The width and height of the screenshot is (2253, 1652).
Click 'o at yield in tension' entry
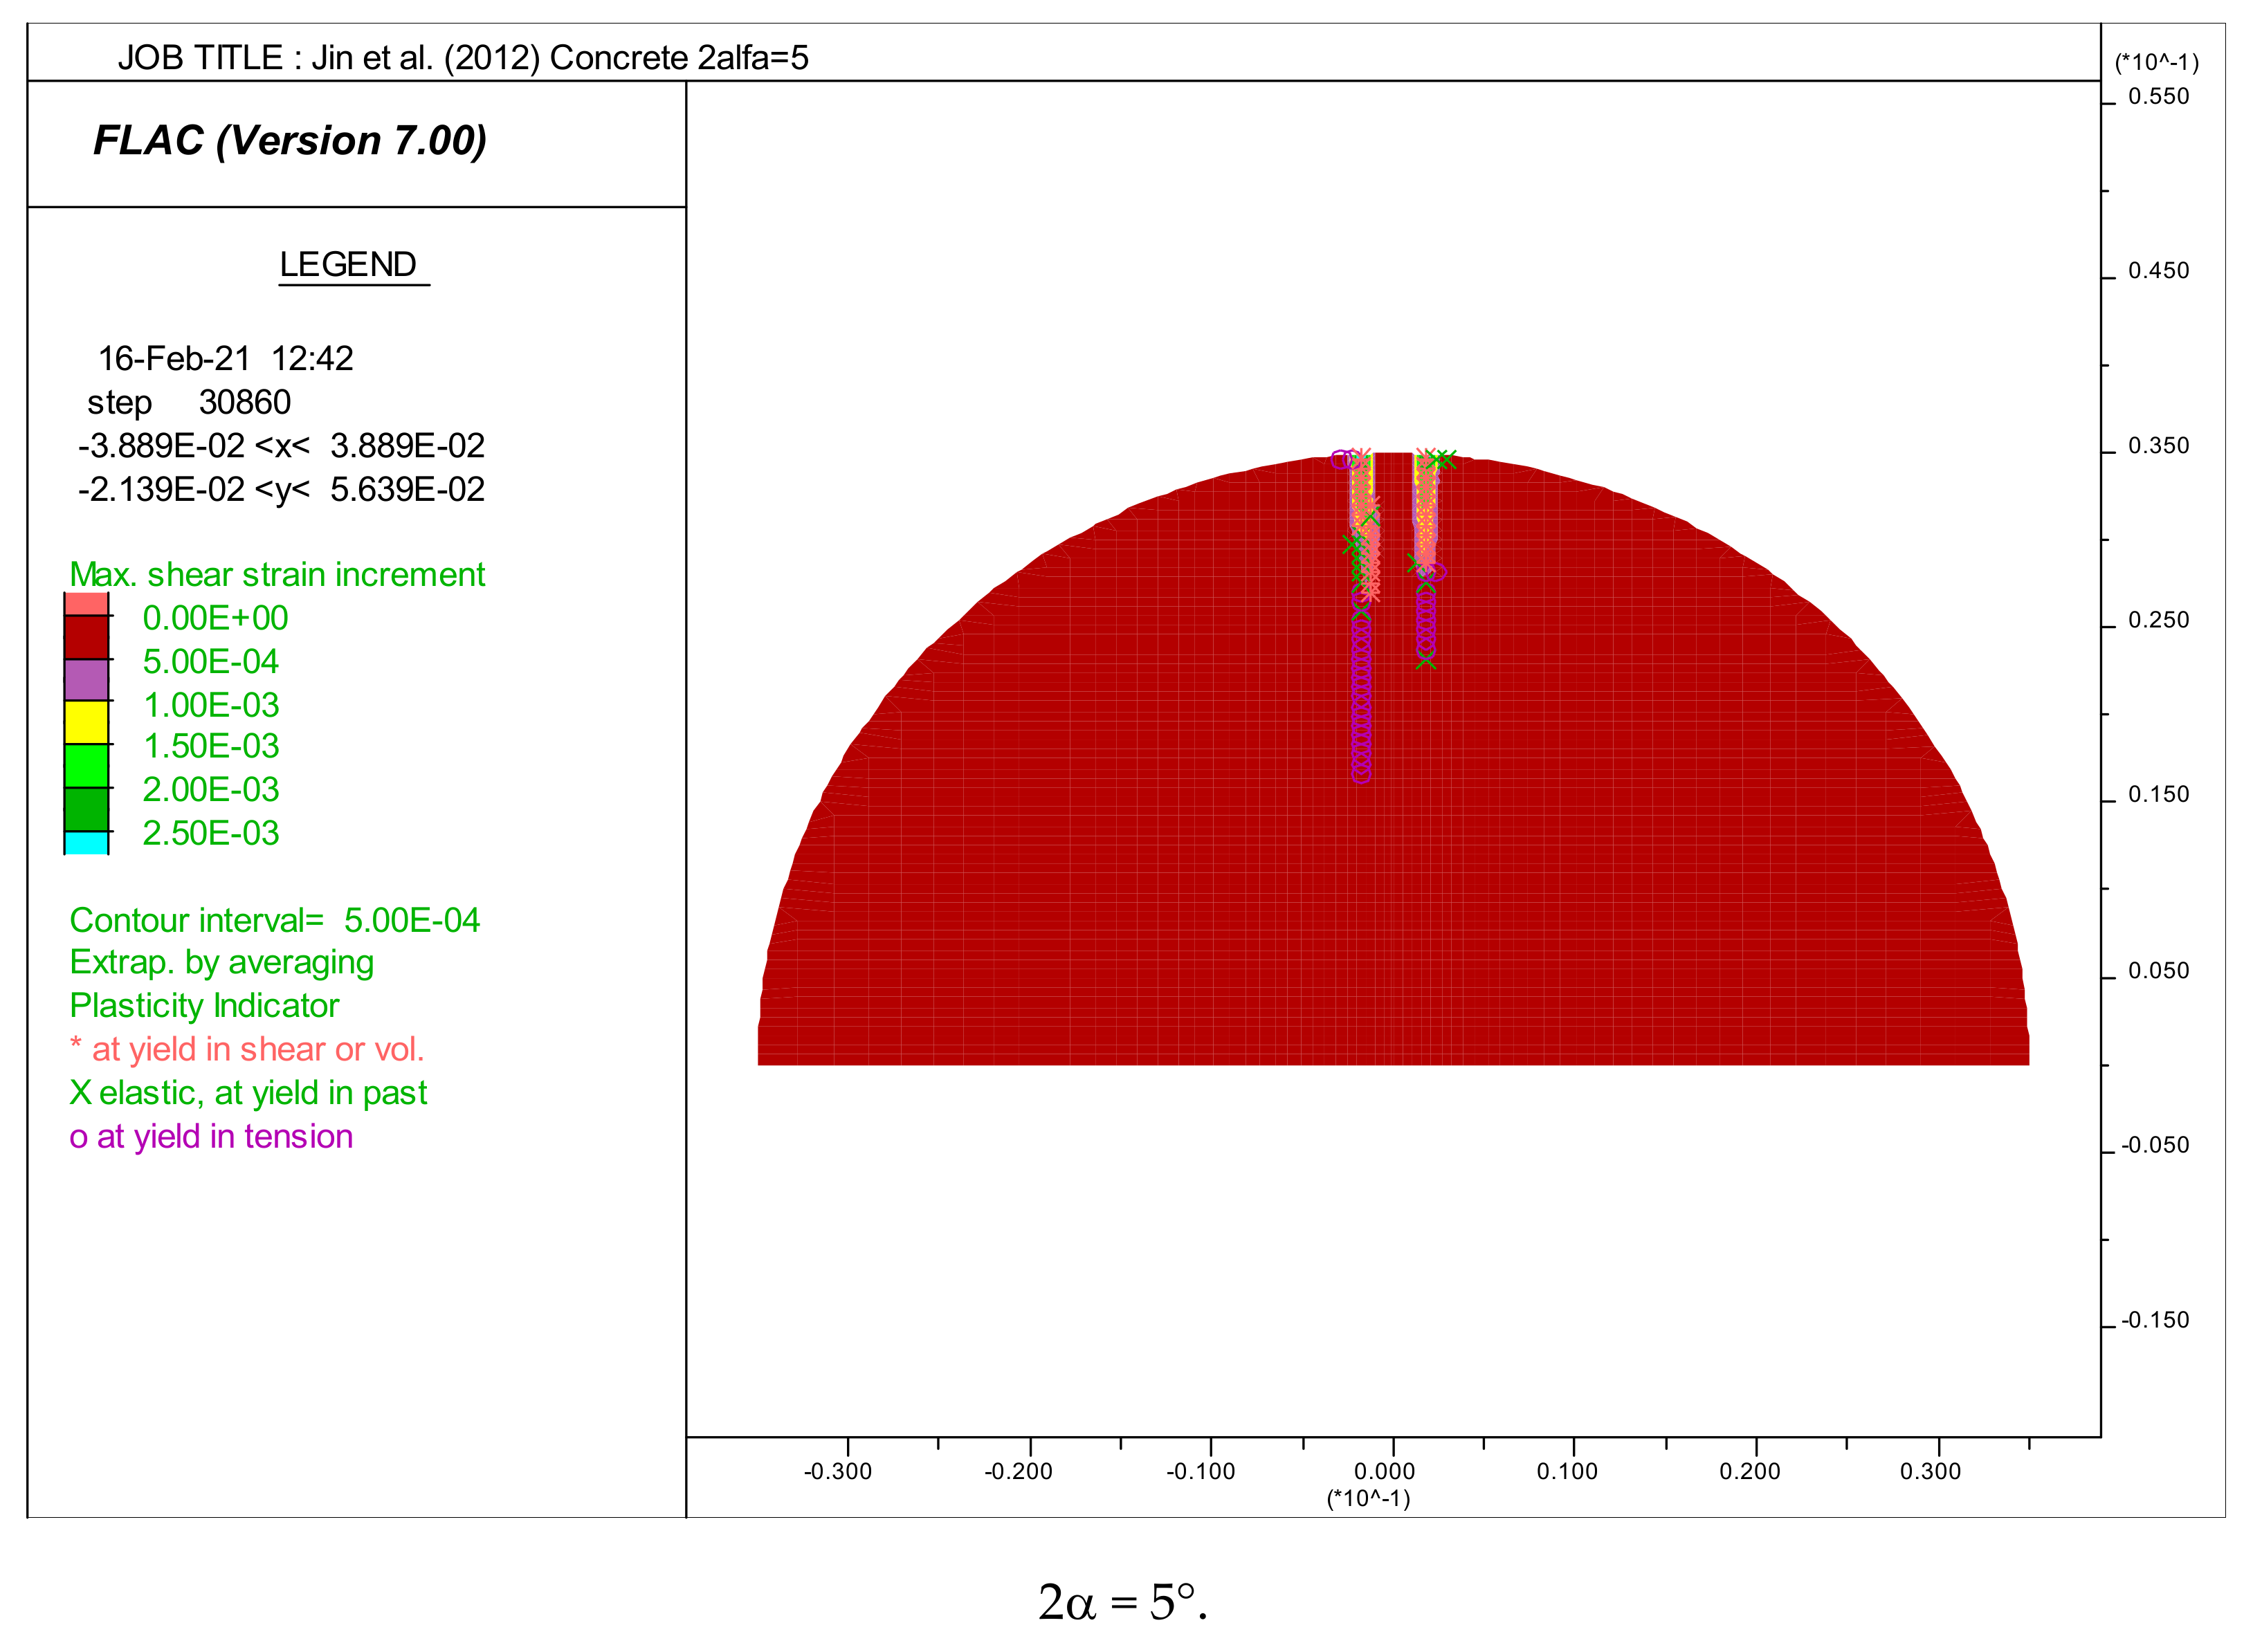point(211,1137)
